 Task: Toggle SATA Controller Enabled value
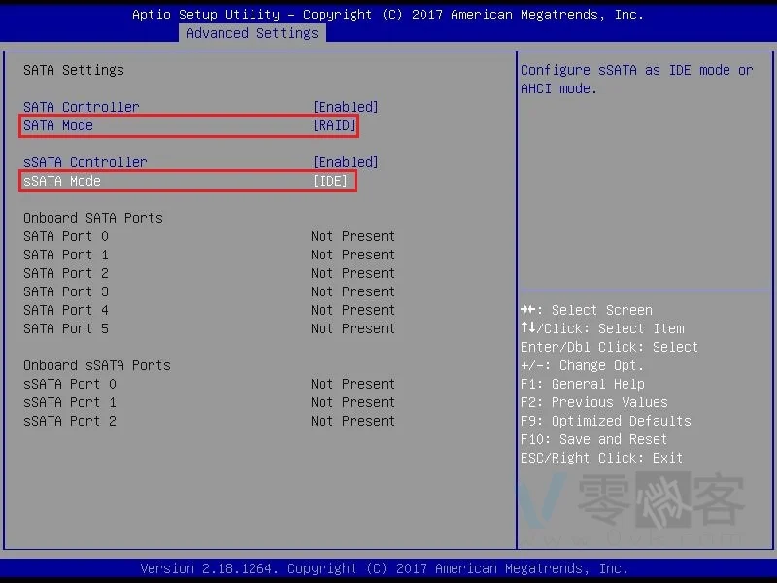pos(345,107)
